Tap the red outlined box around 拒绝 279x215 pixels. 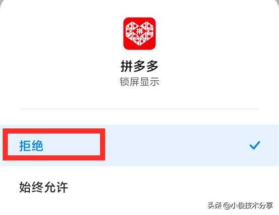coord(54,144)
